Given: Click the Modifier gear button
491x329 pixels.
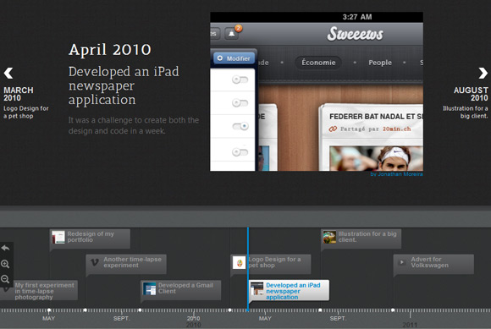Looking at the screenshot, I should pos(234,58).
